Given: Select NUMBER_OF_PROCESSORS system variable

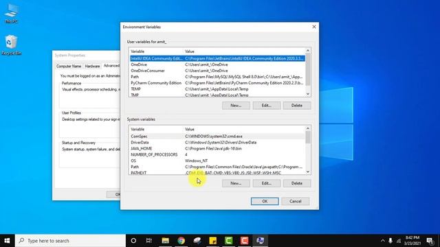Looking at the screenshot, I should [x=217, y=154].
